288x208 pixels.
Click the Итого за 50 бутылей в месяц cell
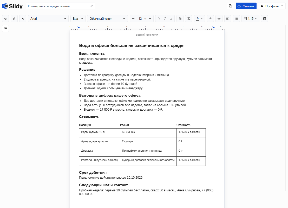(100, 161)
